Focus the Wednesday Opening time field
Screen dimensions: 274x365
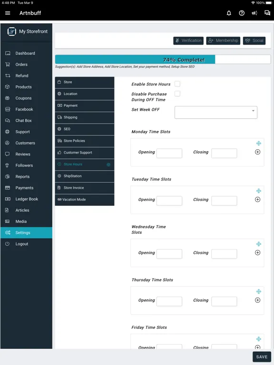coord(169,254)
